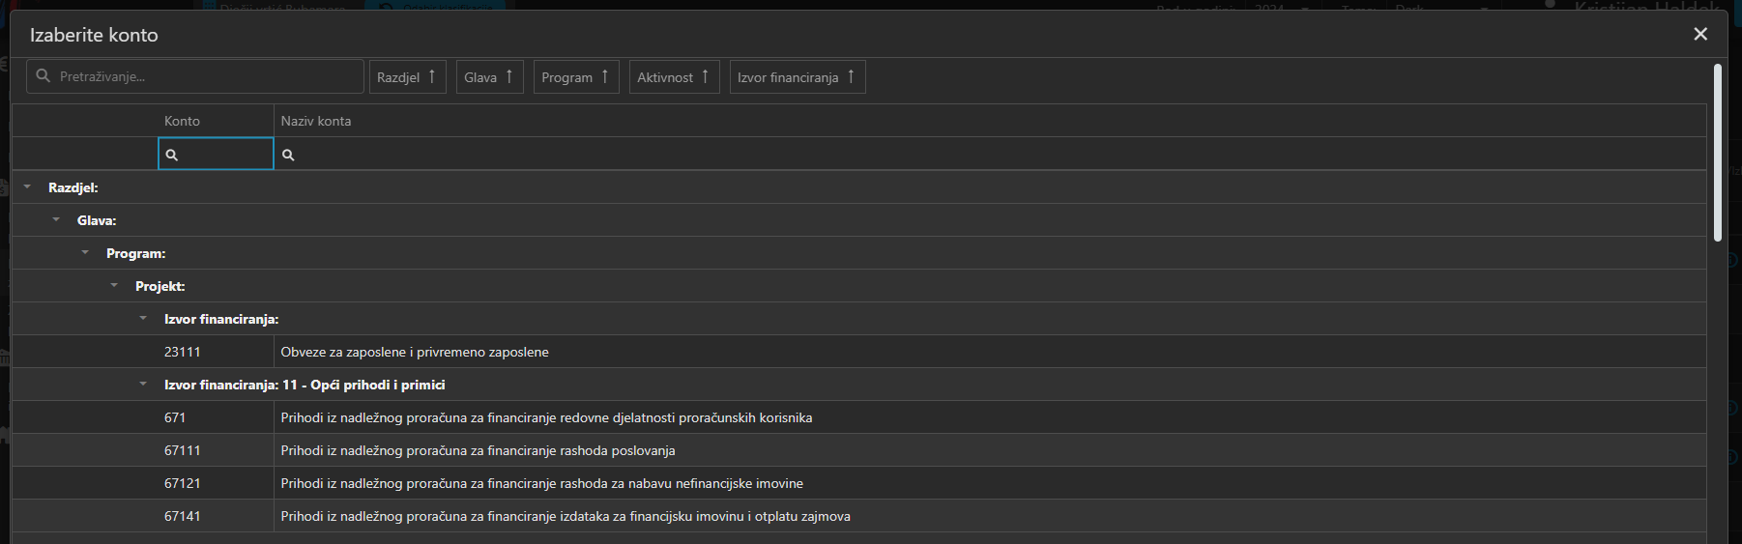Collapse the Projekt group row
The width and height of the screenshot is (1742, 544).
coord(114,286)
